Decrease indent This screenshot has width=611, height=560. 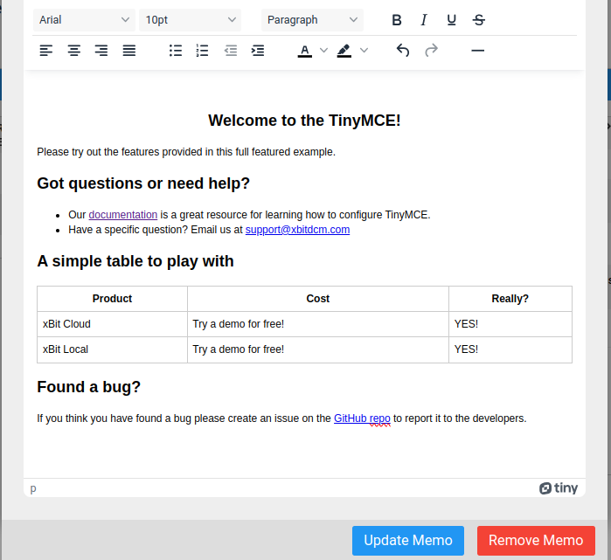[x=231, y=51]
